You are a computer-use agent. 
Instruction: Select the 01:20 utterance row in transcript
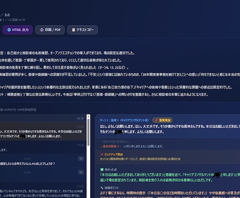click(x=43, y=131)
